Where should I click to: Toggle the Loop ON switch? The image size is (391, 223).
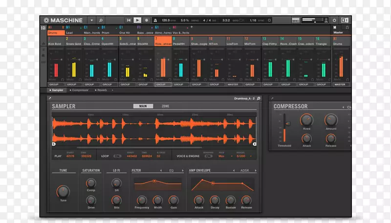(117, 156)
